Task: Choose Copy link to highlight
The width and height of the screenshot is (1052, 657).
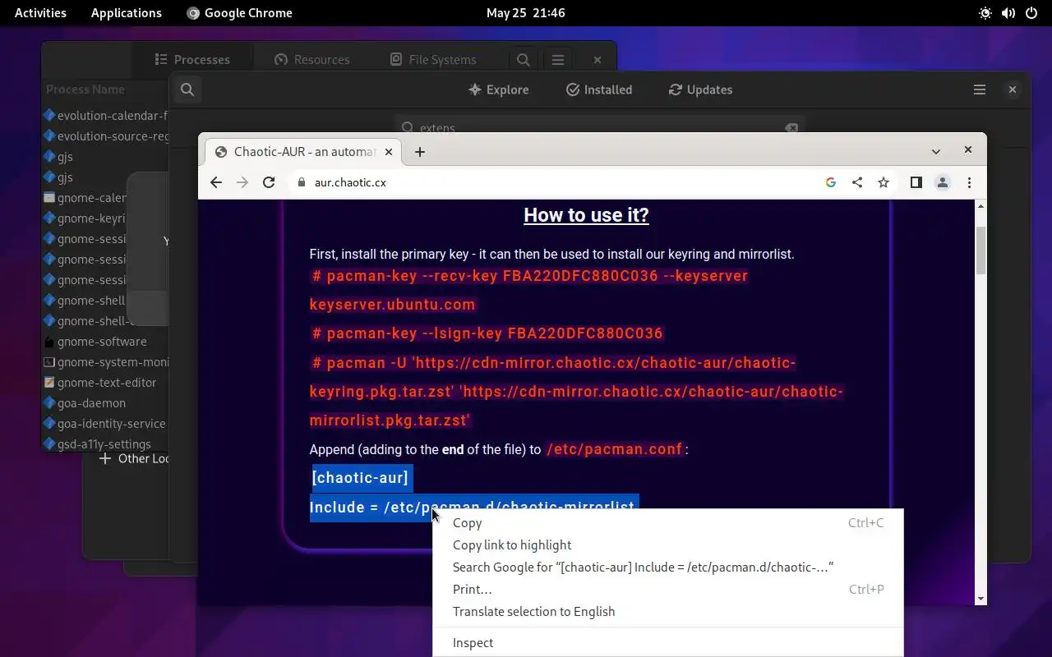Action: [x=667, y=545]
